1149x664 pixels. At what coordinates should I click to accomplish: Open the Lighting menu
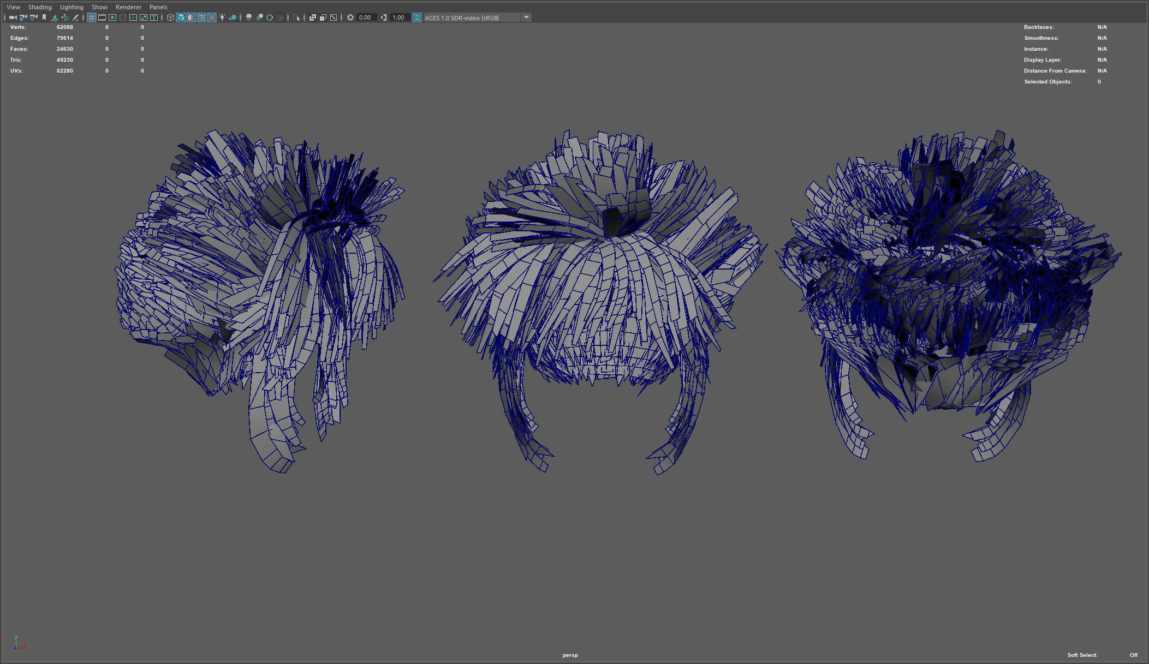[x=72, y=7]
